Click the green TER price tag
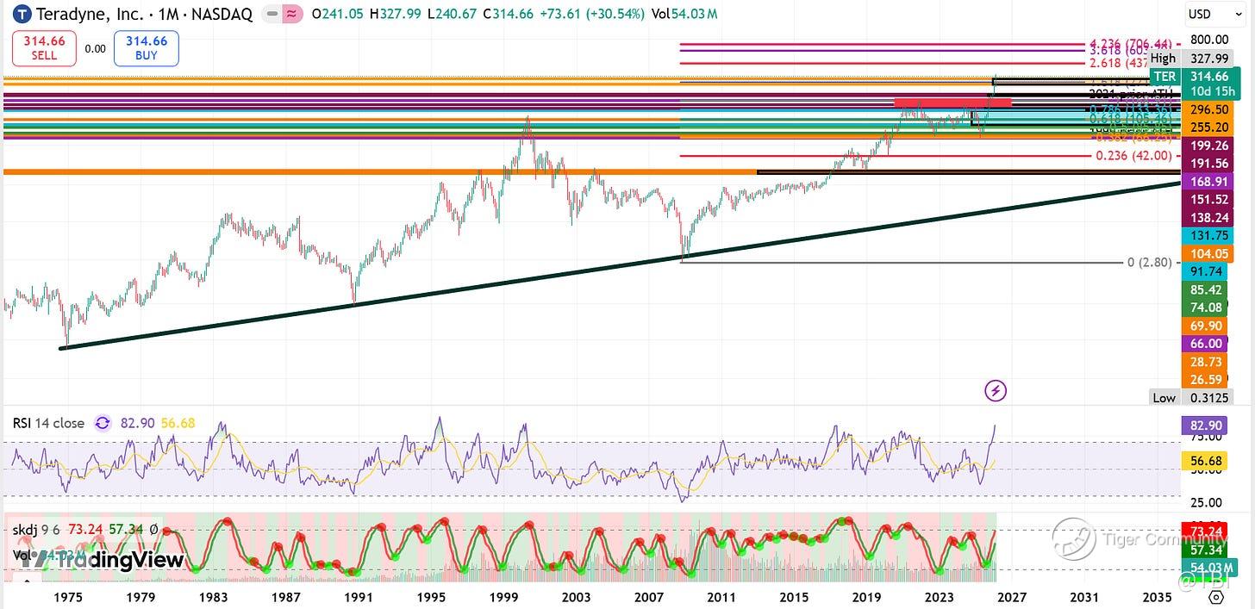Image resolution: width=1255 pixels, height=609 pixels. 1164,77
